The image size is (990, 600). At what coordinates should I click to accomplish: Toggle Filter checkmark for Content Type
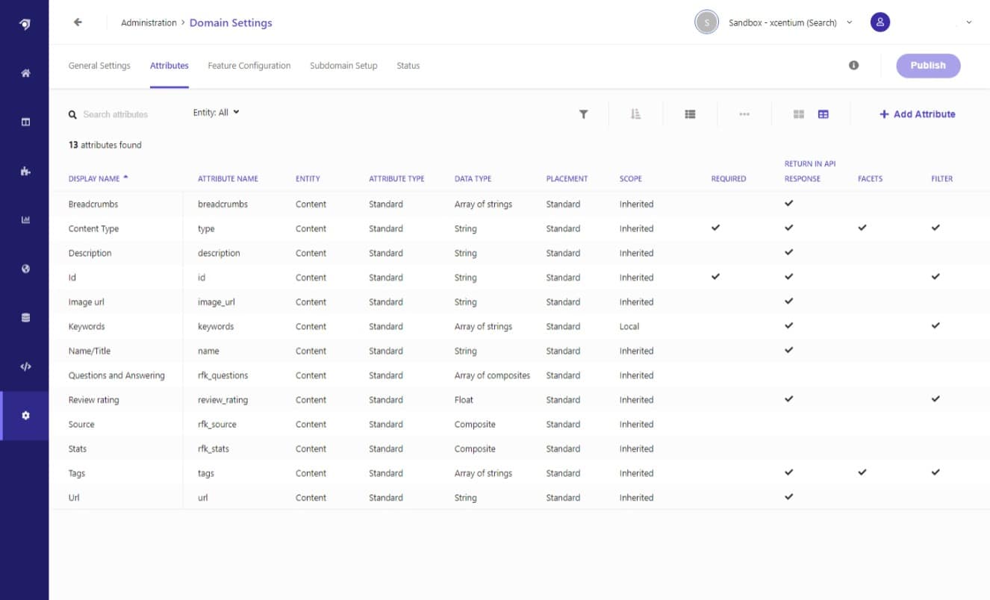(x=935, y=228)
